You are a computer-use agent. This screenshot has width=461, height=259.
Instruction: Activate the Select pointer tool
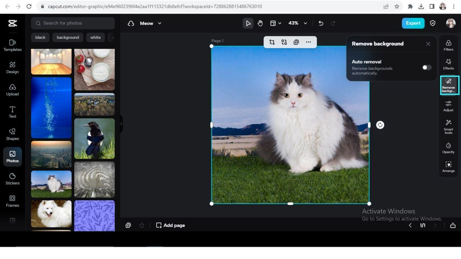pos(248,23)
